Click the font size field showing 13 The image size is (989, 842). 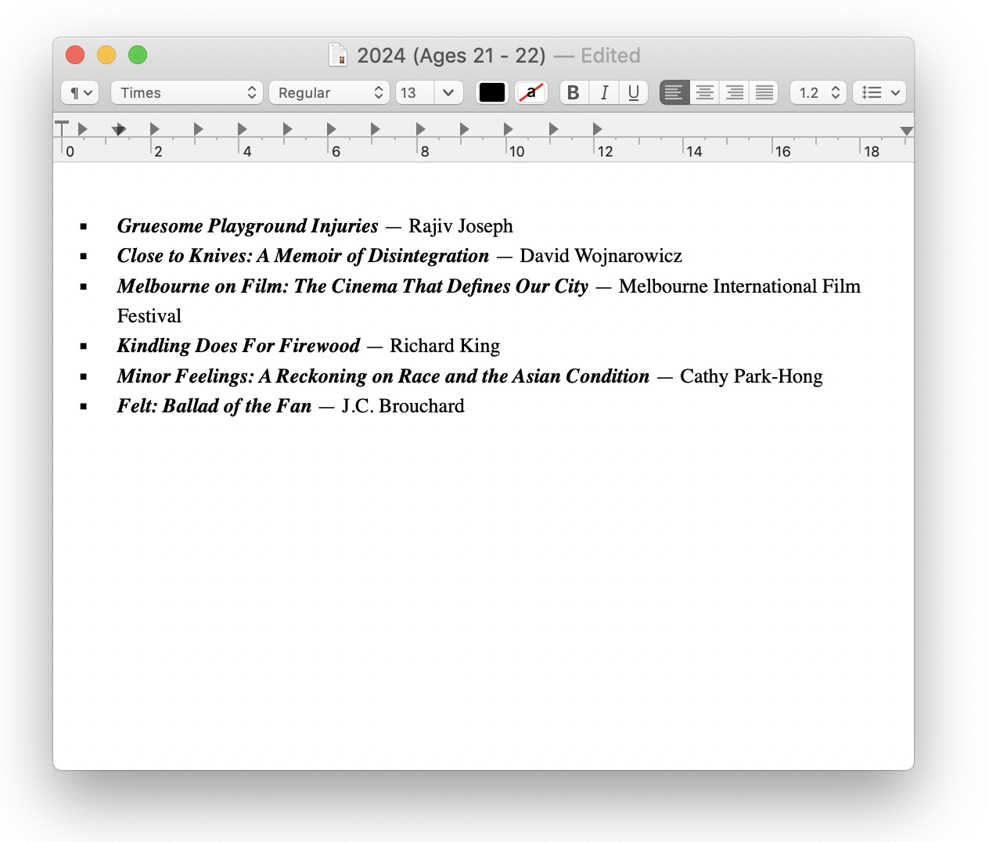point(415,92)
